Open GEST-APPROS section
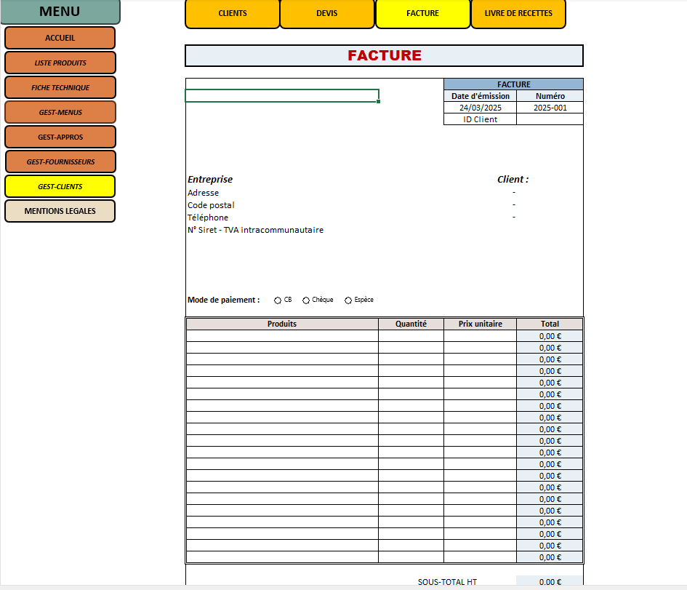This screenshot has height=590, width=687. pos(60,137)
